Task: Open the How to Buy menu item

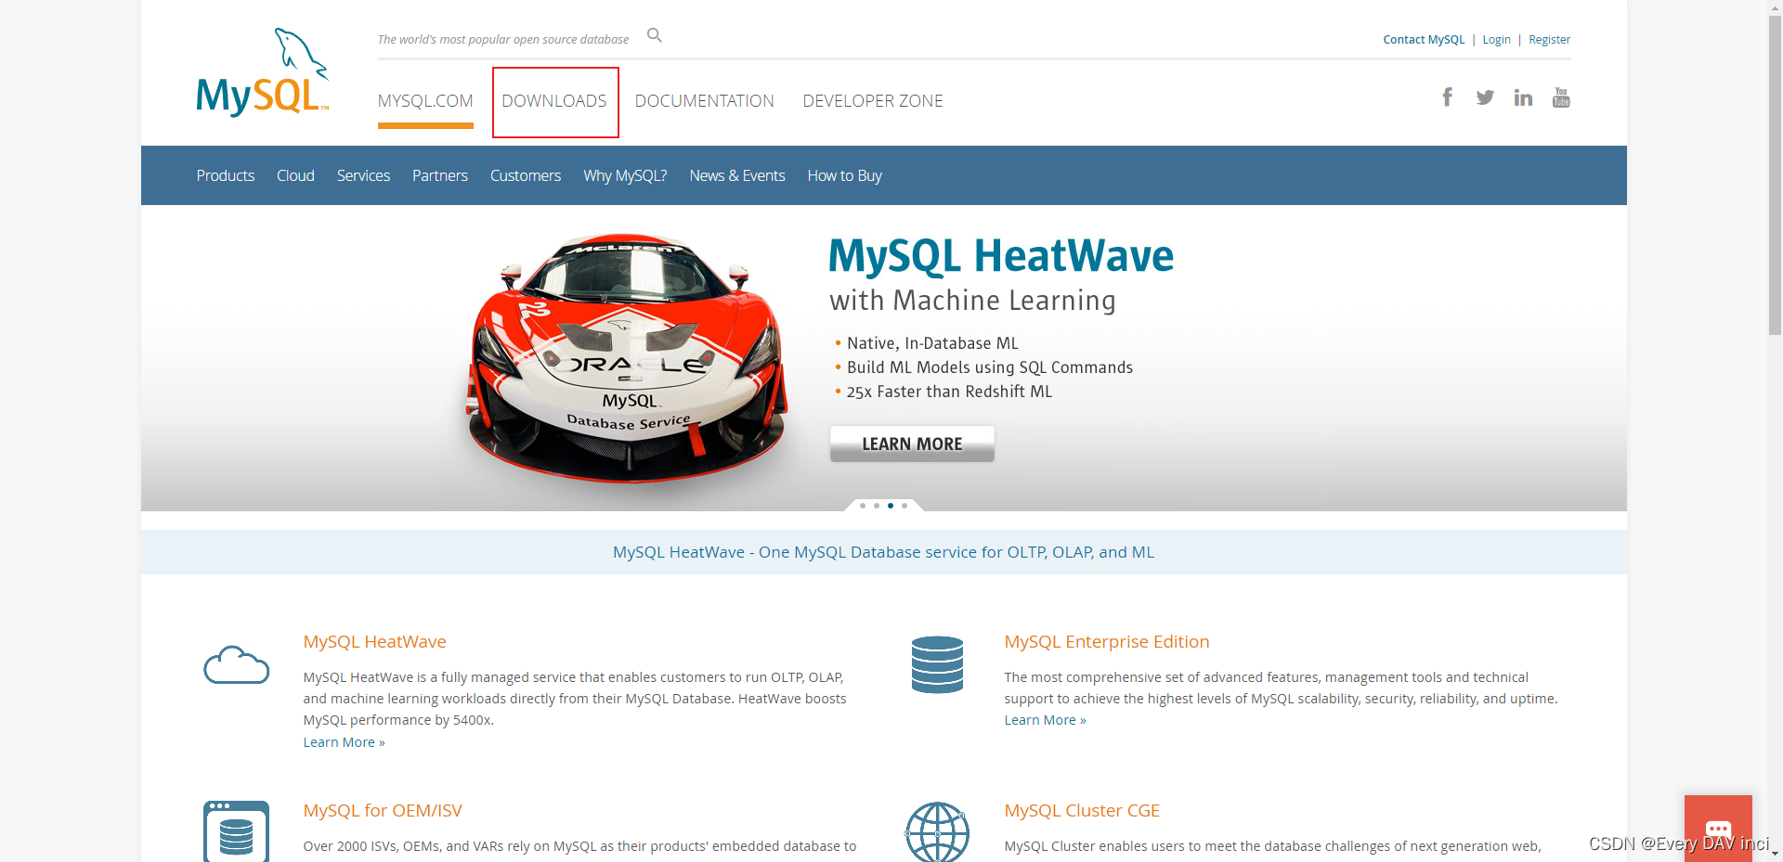Action: pyautogui.click(x=845, y=175)
